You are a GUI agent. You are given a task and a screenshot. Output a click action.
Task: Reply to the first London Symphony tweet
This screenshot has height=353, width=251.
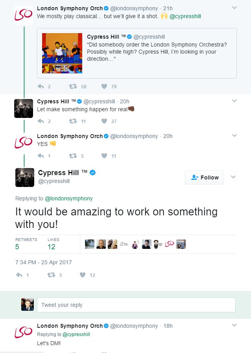[x=41, y=86]
